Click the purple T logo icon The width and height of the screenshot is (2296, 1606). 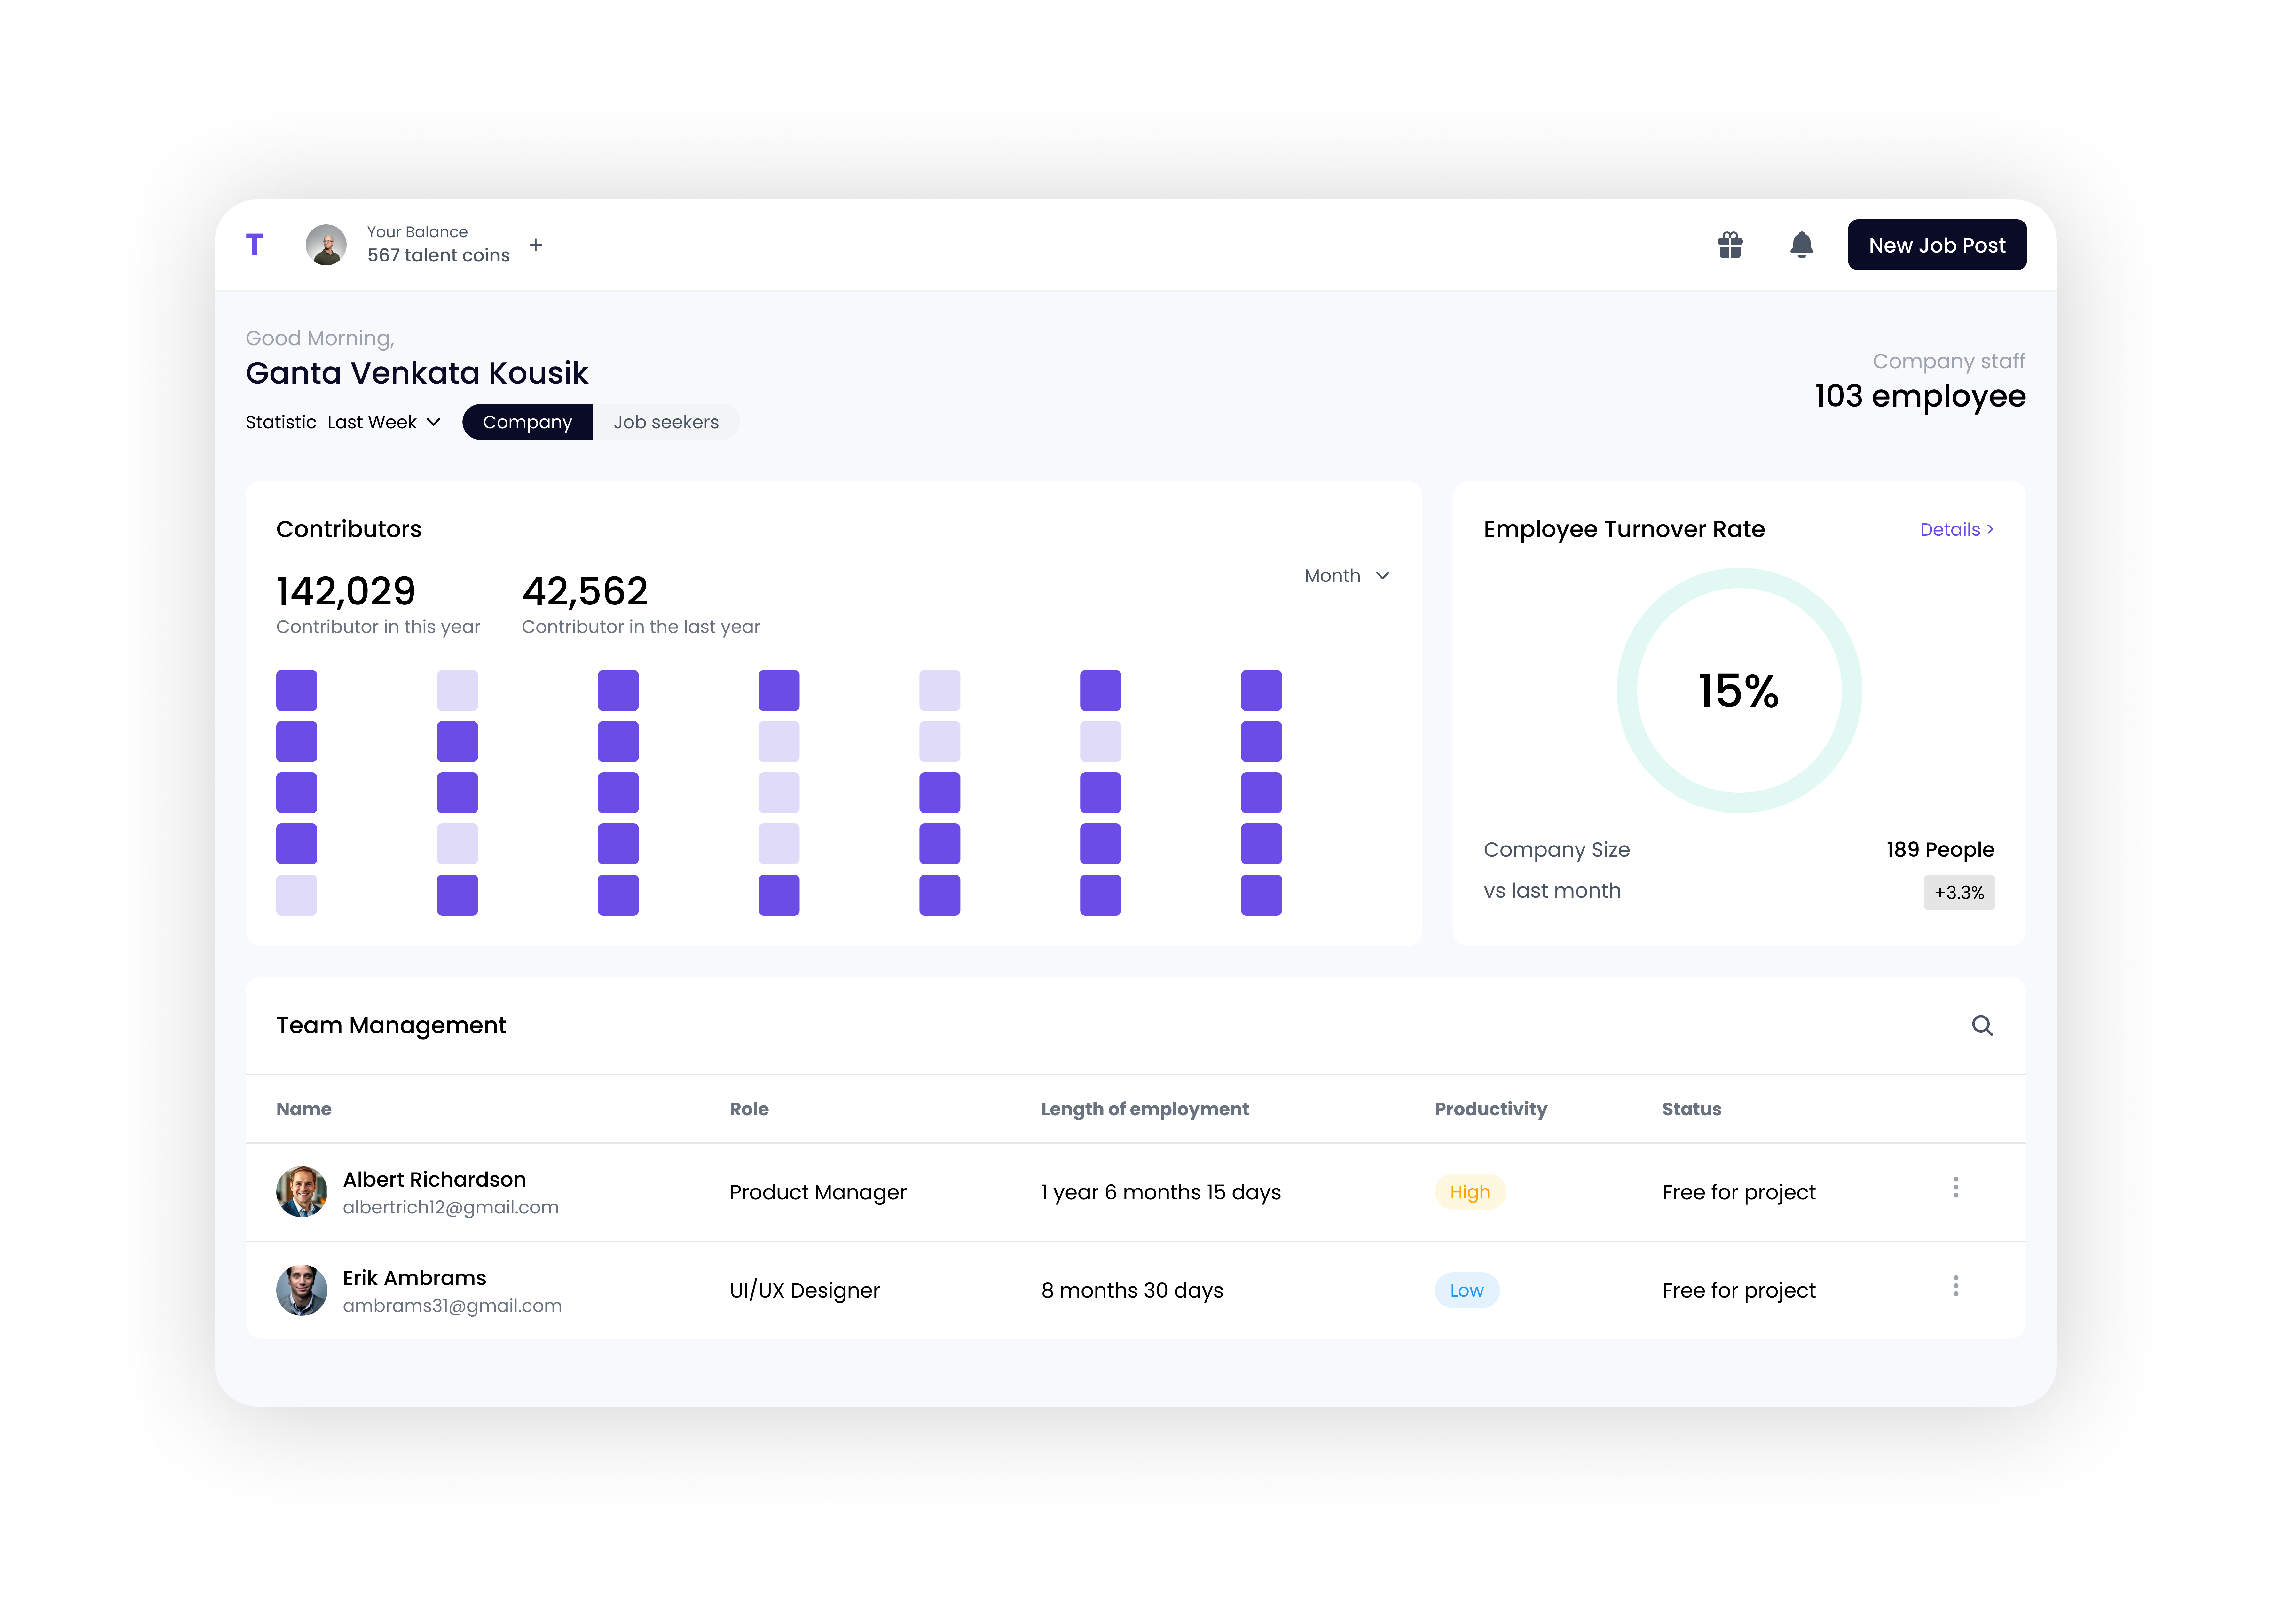click(x=254, y=245)
